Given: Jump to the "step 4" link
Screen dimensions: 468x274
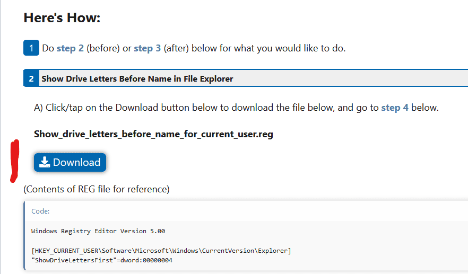Looking at the screenshot, I should click(x=395, y=108).
